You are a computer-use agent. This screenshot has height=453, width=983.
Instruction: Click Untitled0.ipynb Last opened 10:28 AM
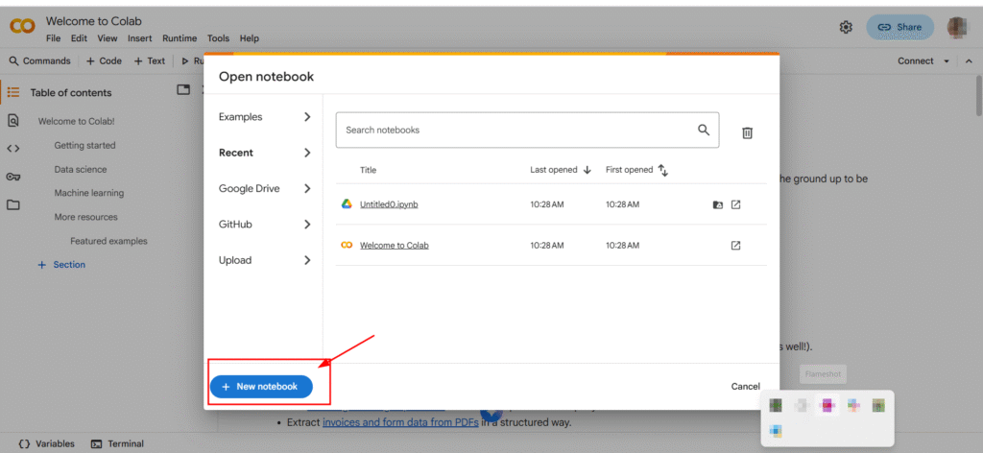coord(546,204)
